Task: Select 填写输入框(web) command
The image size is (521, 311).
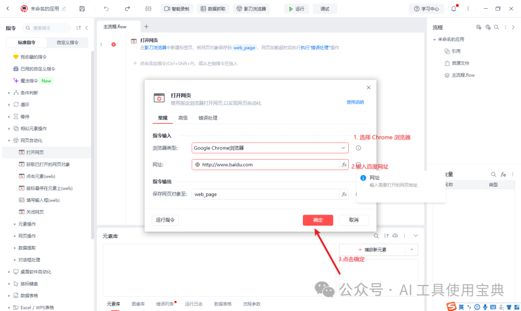Action: click(39, 201)
